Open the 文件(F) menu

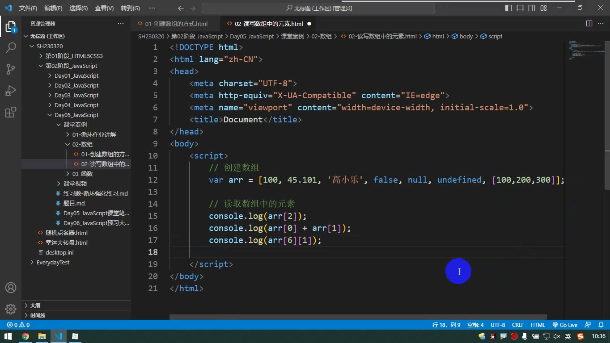pyautogui.click(x=28, y=8)
